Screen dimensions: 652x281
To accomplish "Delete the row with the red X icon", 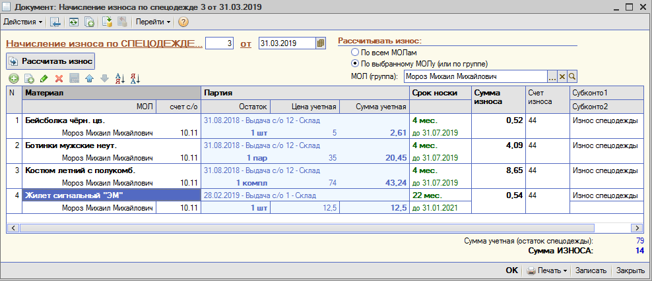I will 59,78.
